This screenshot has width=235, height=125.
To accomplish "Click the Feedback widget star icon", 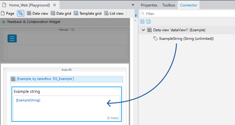I will pyautogui.click(x=4, y=22).
